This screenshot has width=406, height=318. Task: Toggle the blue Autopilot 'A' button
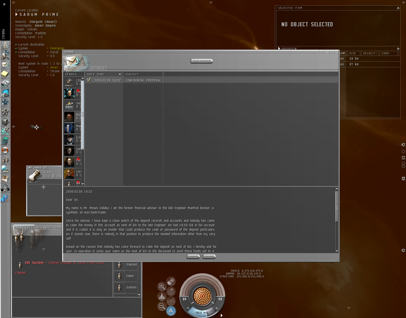(x=171, y=311)
